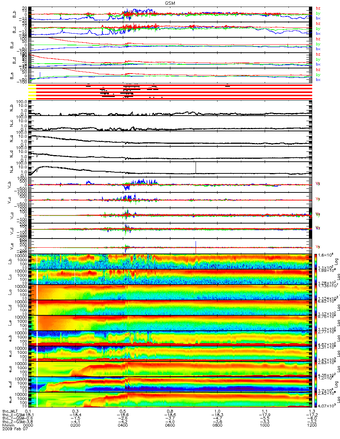Click the yellow segment of the status bar panel
Screen dimensions: 340x439
pos(32,92)
